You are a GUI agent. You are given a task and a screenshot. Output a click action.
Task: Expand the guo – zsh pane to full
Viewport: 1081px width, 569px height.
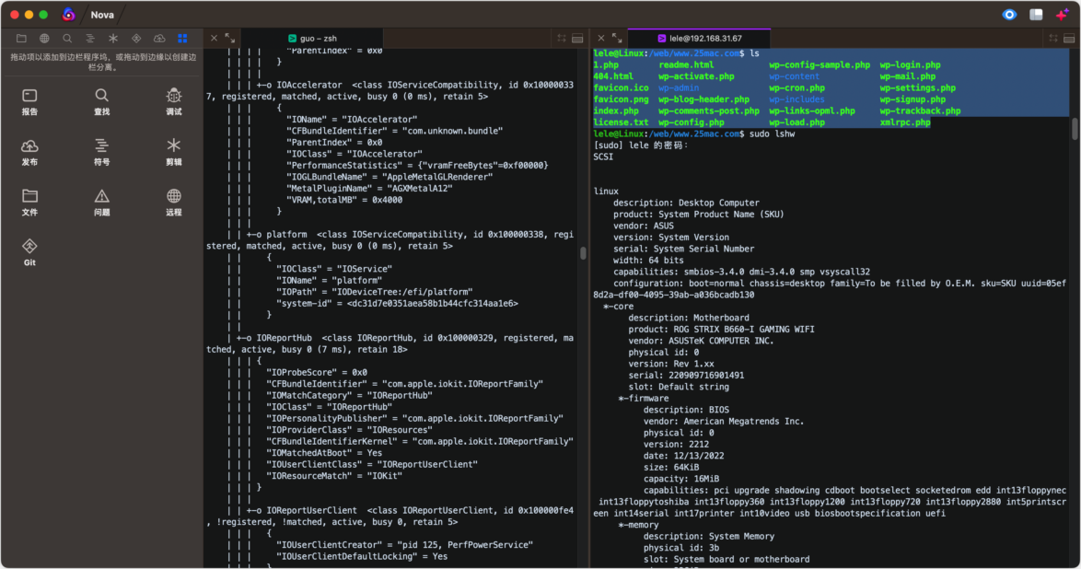coord(230,39)
